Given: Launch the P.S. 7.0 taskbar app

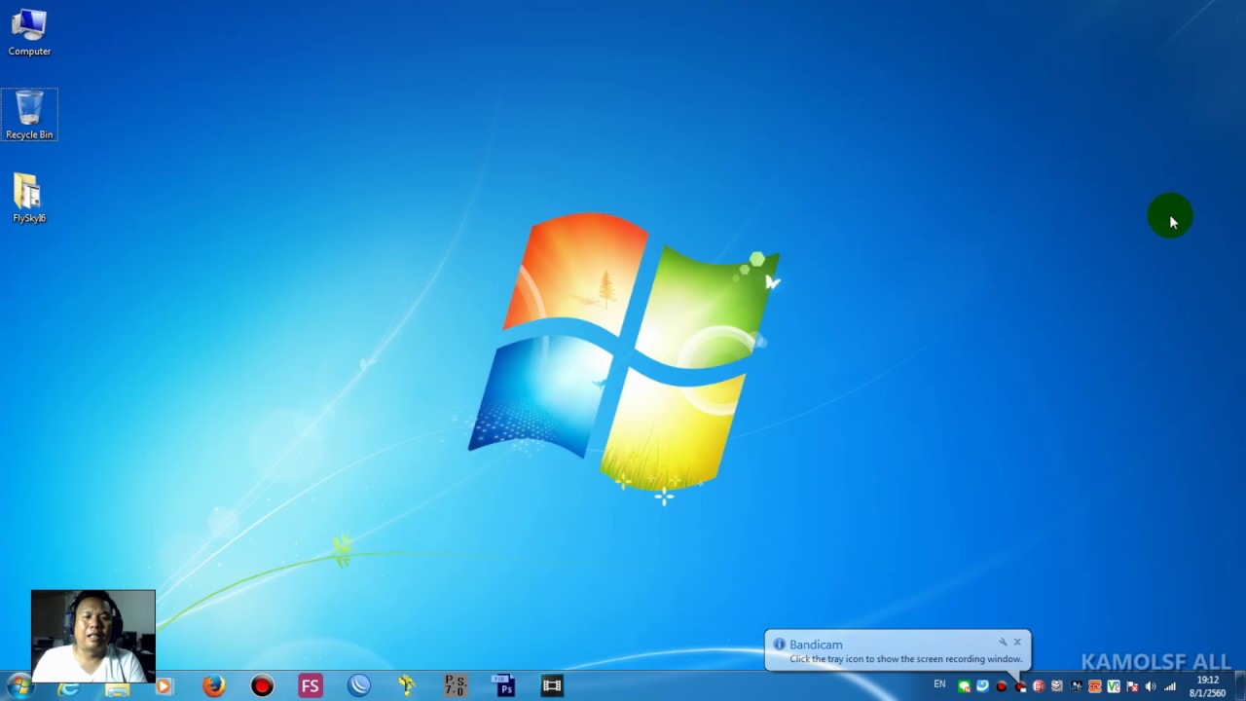Looking at the screenshot, I should coord(456,686).
